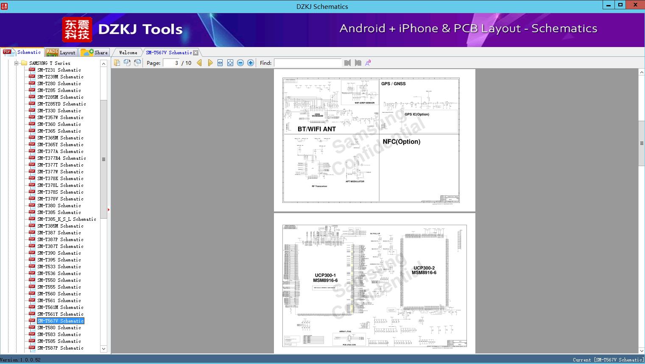Close the SM-T567V Schematic tab
The width and height of the screenshot is (645, 364).
click(x=196, y=53)
